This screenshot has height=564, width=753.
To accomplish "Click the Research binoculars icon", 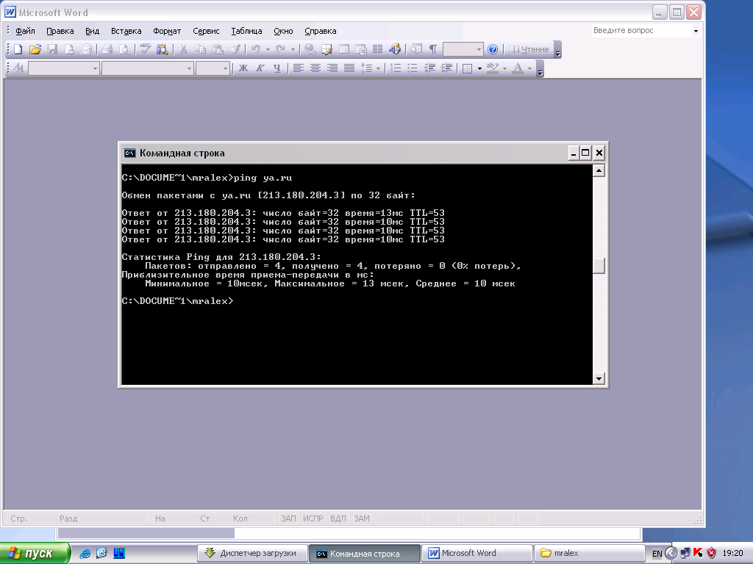I will pyautogui.click(x=162, y=49).
